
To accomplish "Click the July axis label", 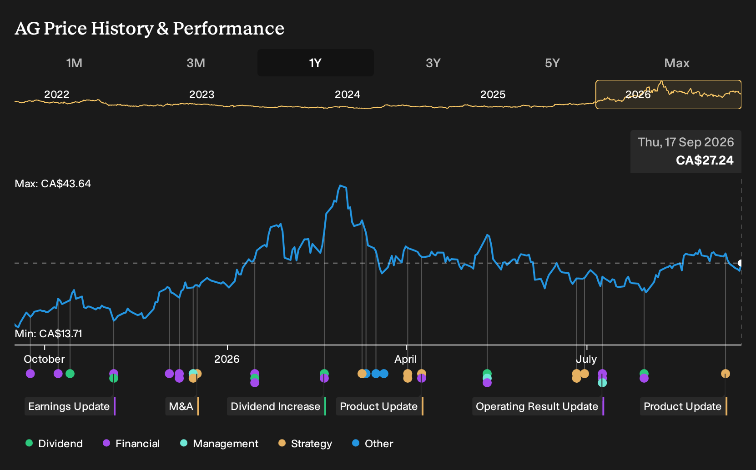I will [x=586, y=359].
